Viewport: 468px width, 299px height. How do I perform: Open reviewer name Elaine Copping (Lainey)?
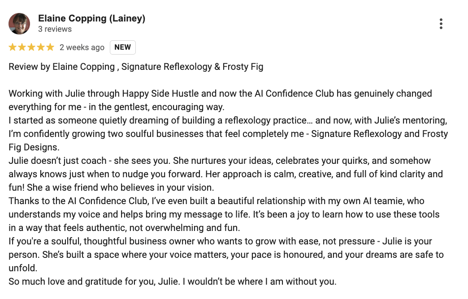pyautogui.click(x=91, y=18)
